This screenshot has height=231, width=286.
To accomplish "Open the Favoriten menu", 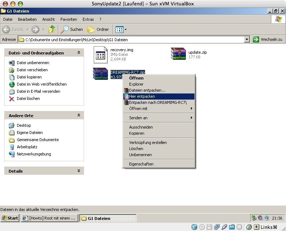I will coord(69,19).
